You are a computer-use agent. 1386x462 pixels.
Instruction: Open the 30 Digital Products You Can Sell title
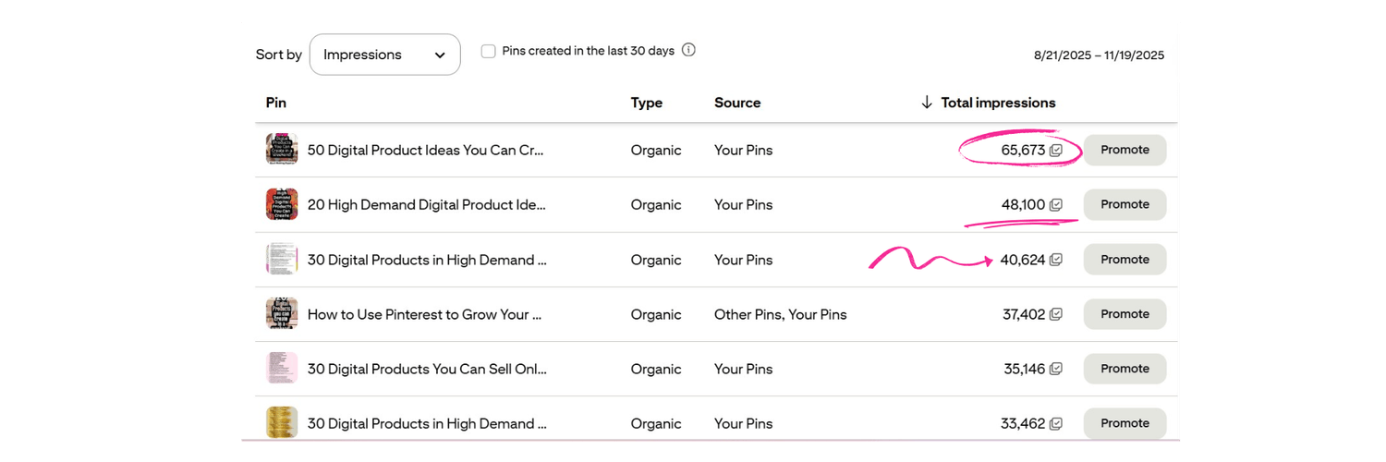coord(427,369)
